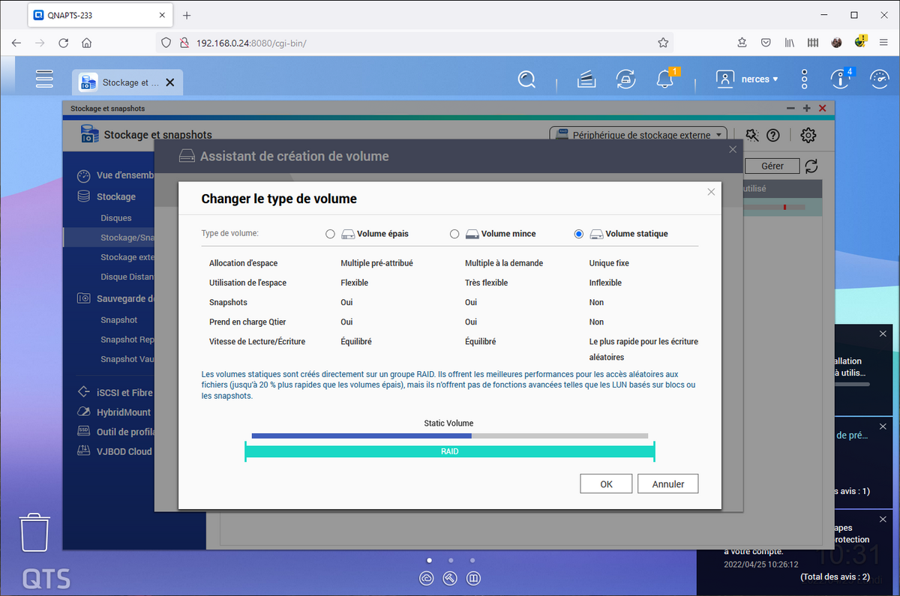This screenshot has height=596, width=900.
Task: Open the QTS desktop trash bin icon
Action: click(x=34, y=533)
